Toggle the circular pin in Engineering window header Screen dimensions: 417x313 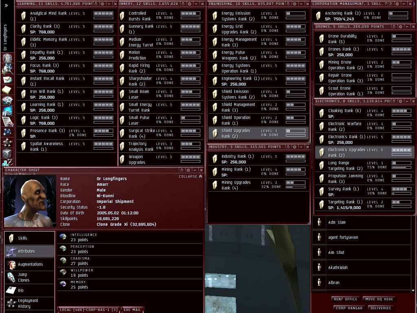tap(294, 4)
